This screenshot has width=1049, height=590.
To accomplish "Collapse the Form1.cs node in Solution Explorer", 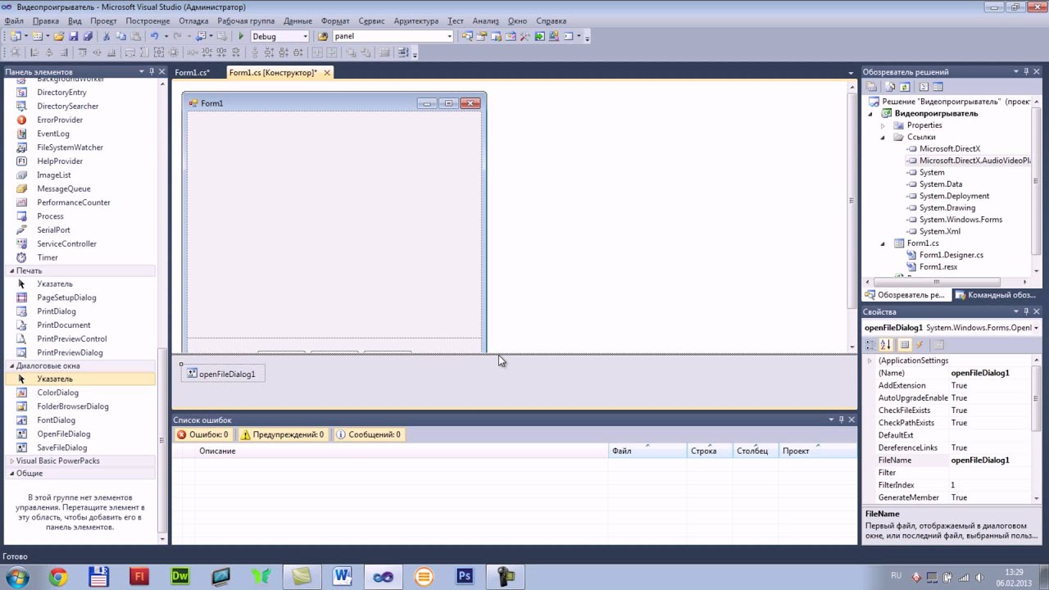I will 883,243.
